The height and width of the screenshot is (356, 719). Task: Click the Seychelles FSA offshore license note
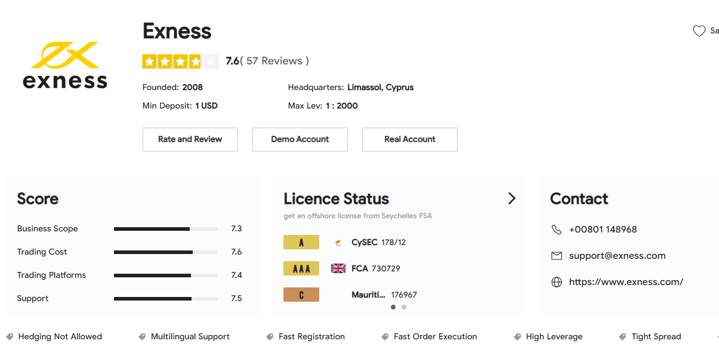(x=358, y=216)
